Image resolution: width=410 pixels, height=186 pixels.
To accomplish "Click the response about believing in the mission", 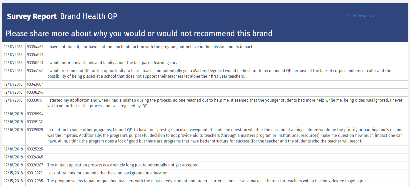I will [150, 47].
